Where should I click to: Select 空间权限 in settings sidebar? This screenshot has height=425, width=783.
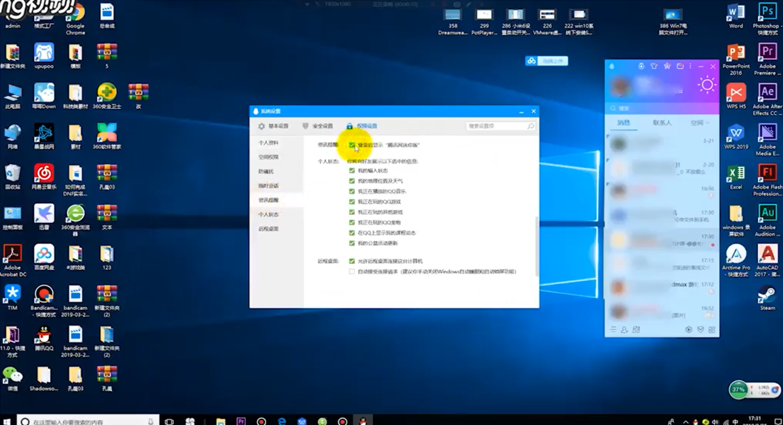tap(269, 157)
